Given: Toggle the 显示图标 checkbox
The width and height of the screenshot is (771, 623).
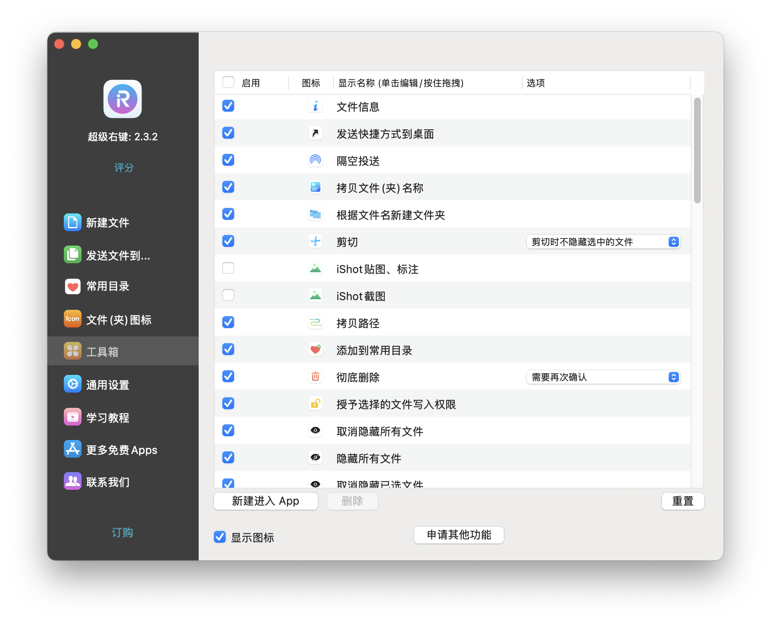Looking at the screenshot, I should (x=220, y=537).
